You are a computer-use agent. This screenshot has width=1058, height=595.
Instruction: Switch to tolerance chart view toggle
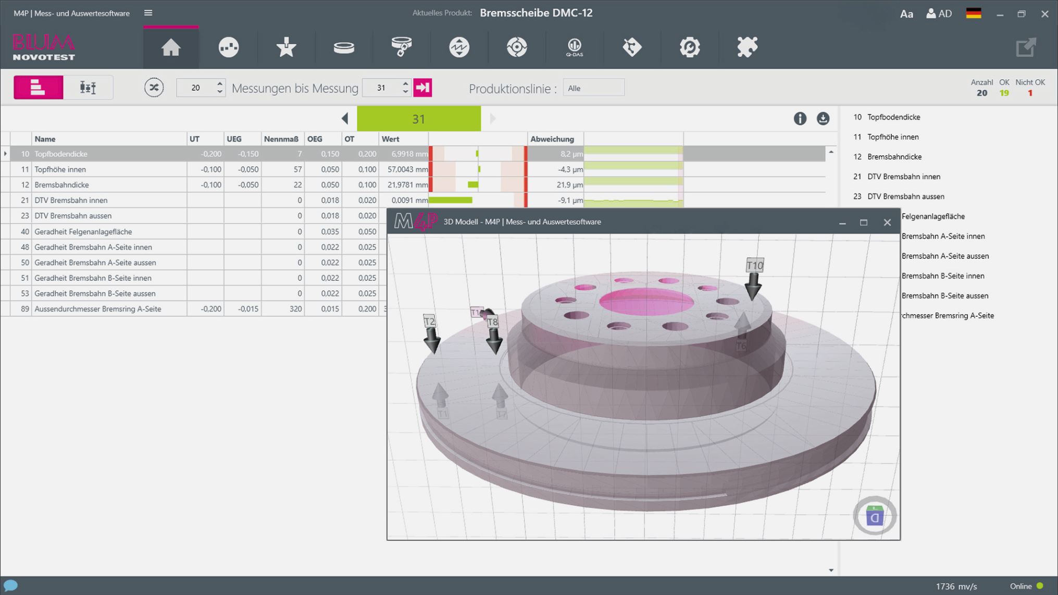point(88,88)
